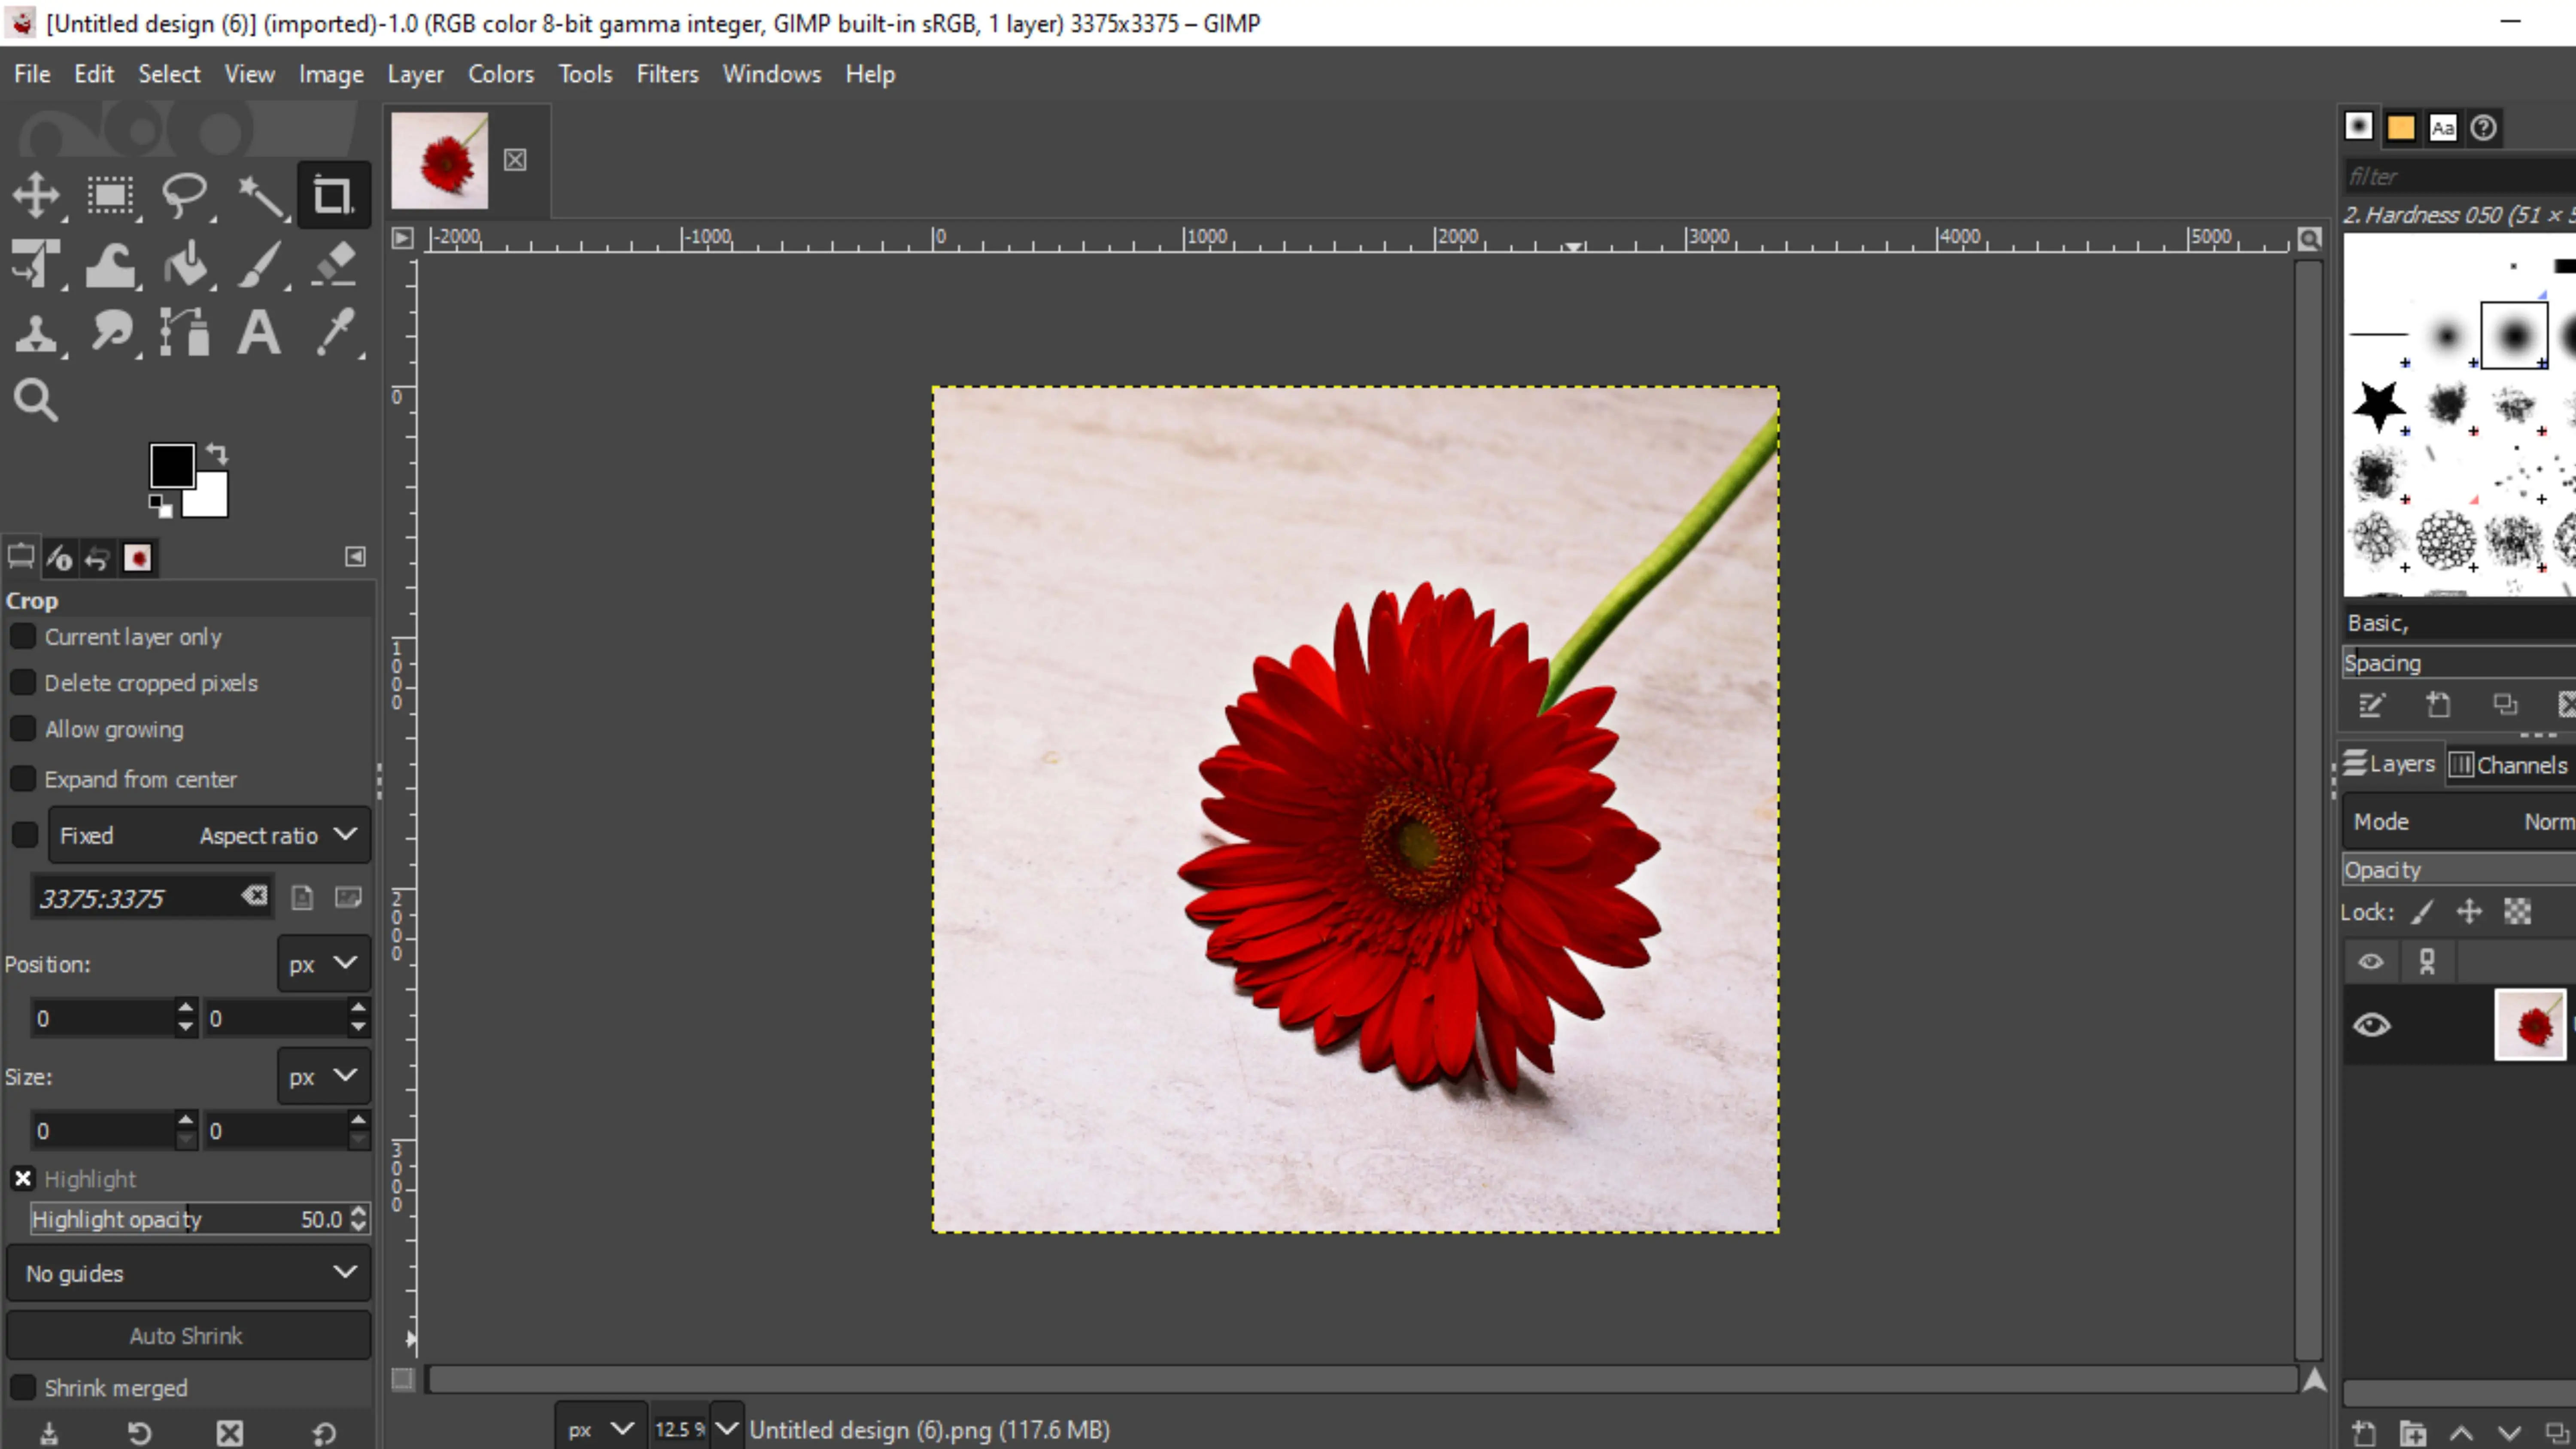
Task: Select the Crop tool
Action: coord(333,195)
